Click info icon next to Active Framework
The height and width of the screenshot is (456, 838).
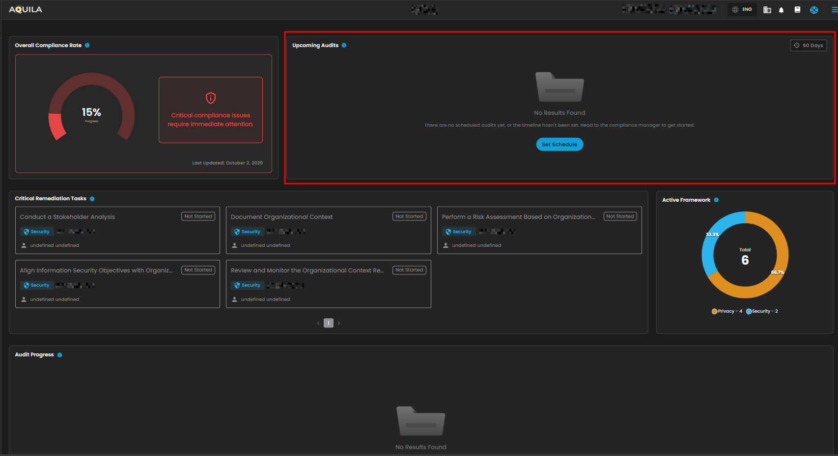[716, 200]
